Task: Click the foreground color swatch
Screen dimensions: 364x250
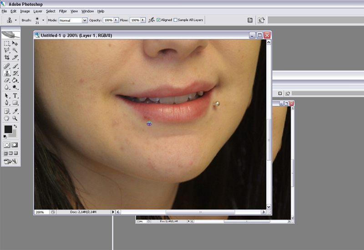Action: [x=8, y=129]
